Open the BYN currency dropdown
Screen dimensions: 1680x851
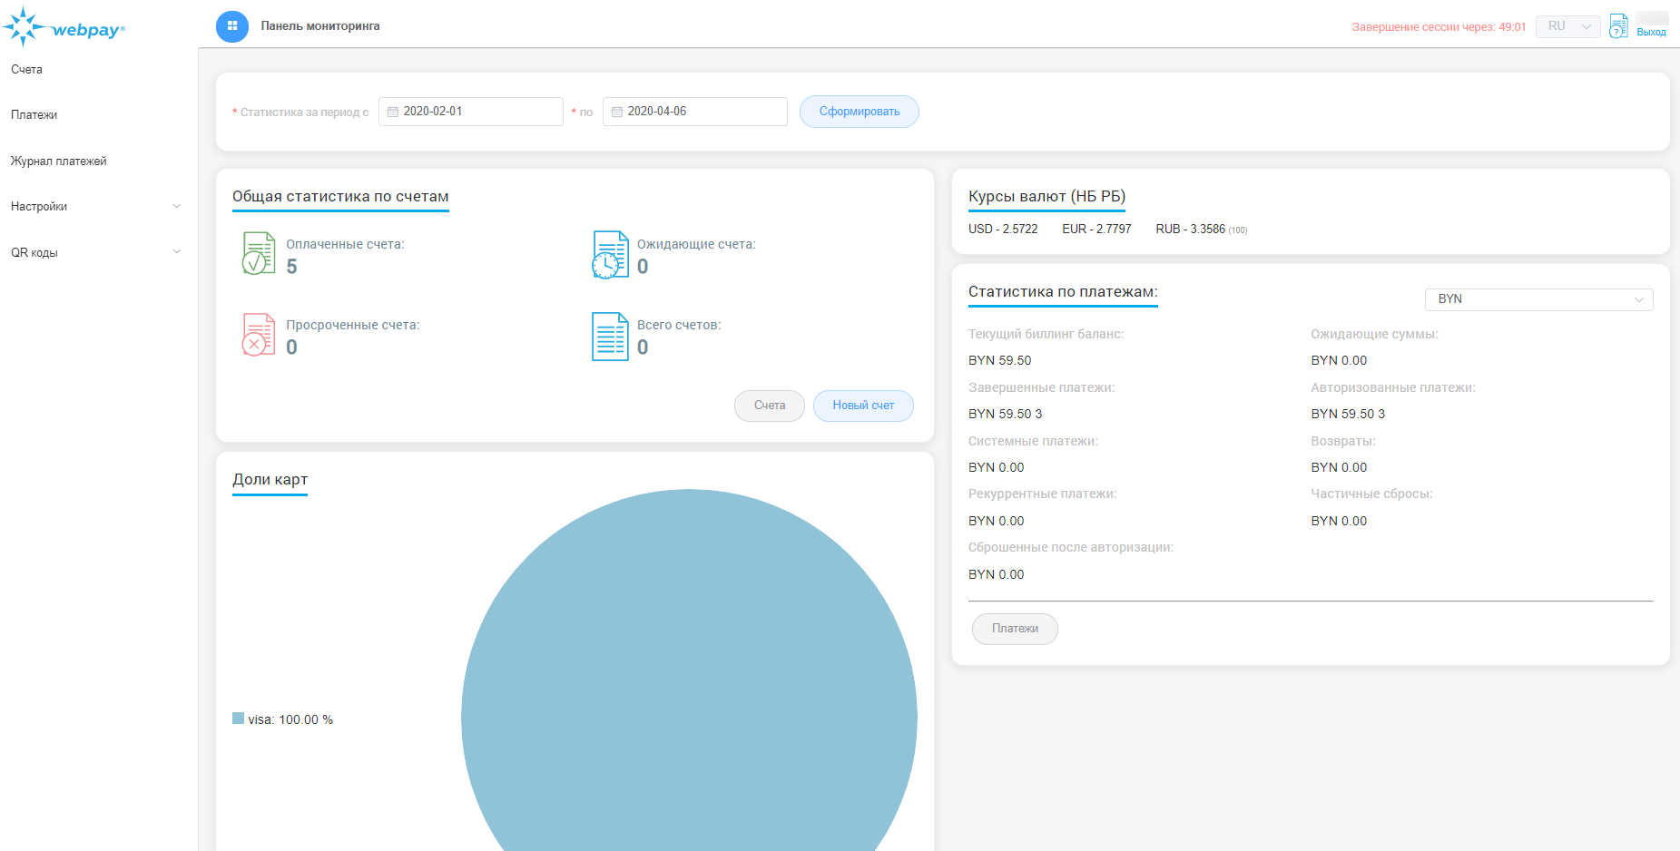click(1538, 299)
